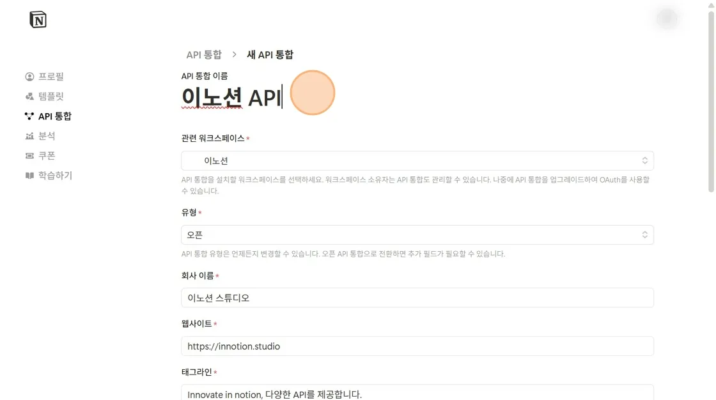Click the 회사 이름 field with 이노션 스튜디오
Image resolution: width=716 pixels, height=400 pixels.
point(417,298)
